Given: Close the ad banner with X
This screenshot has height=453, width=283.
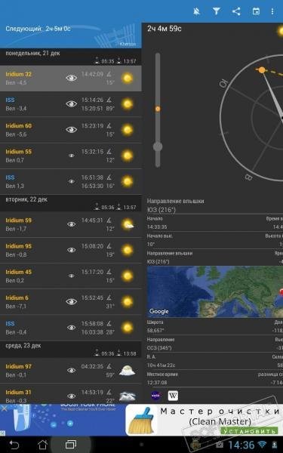Looking at the screenshot, I should pyautogui.click(x=4, y=408).
